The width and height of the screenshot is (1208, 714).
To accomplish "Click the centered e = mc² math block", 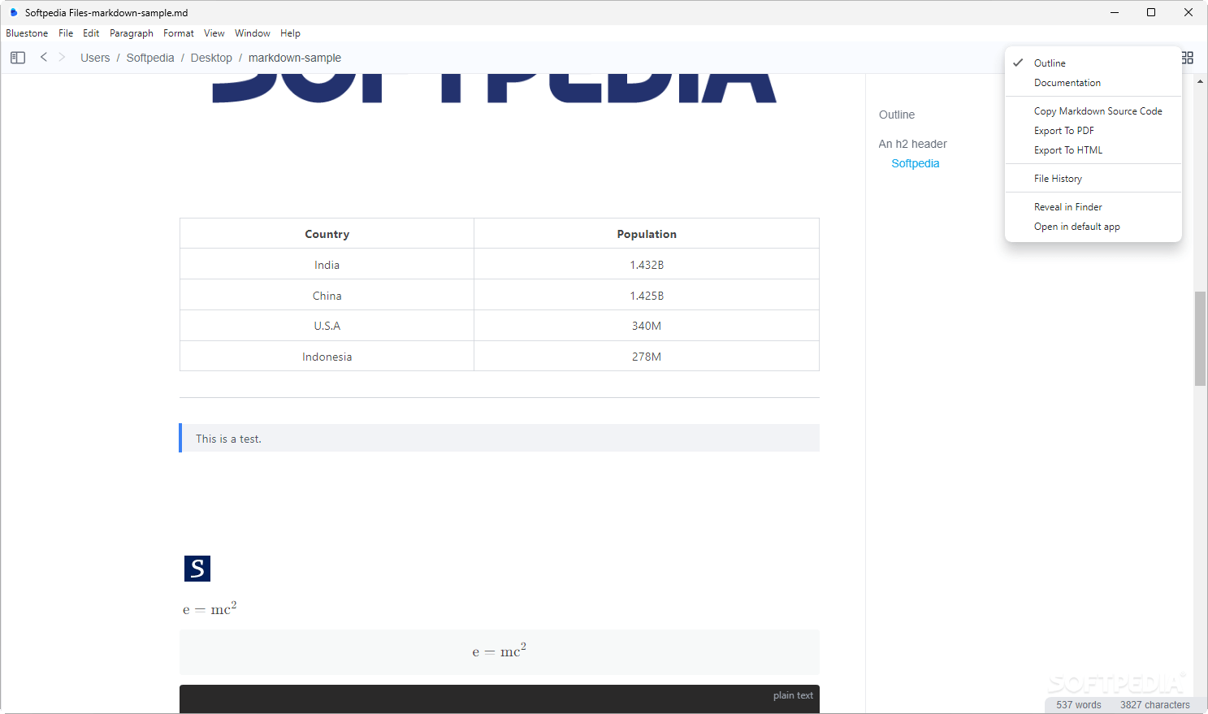I will [x=499, y=651].
